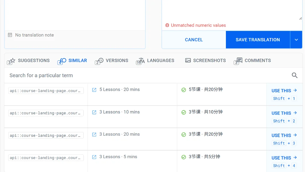Switch to the Suggestions tab
305x172 pixels.
pyautogui.click(x=28, y=60)
